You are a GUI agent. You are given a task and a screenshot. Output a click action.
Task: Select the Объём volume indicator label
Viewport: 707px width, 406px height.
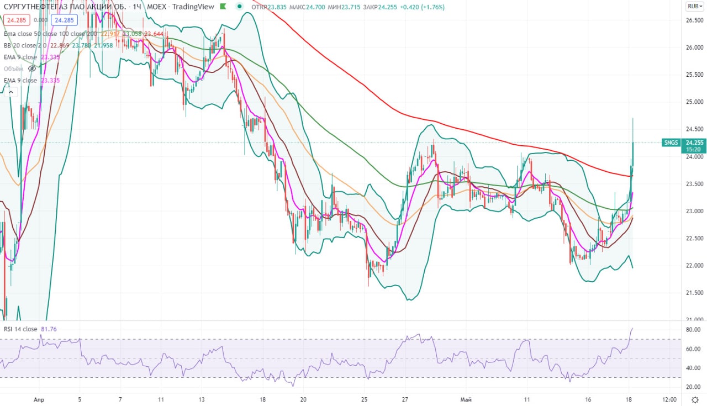pos(14,68)
